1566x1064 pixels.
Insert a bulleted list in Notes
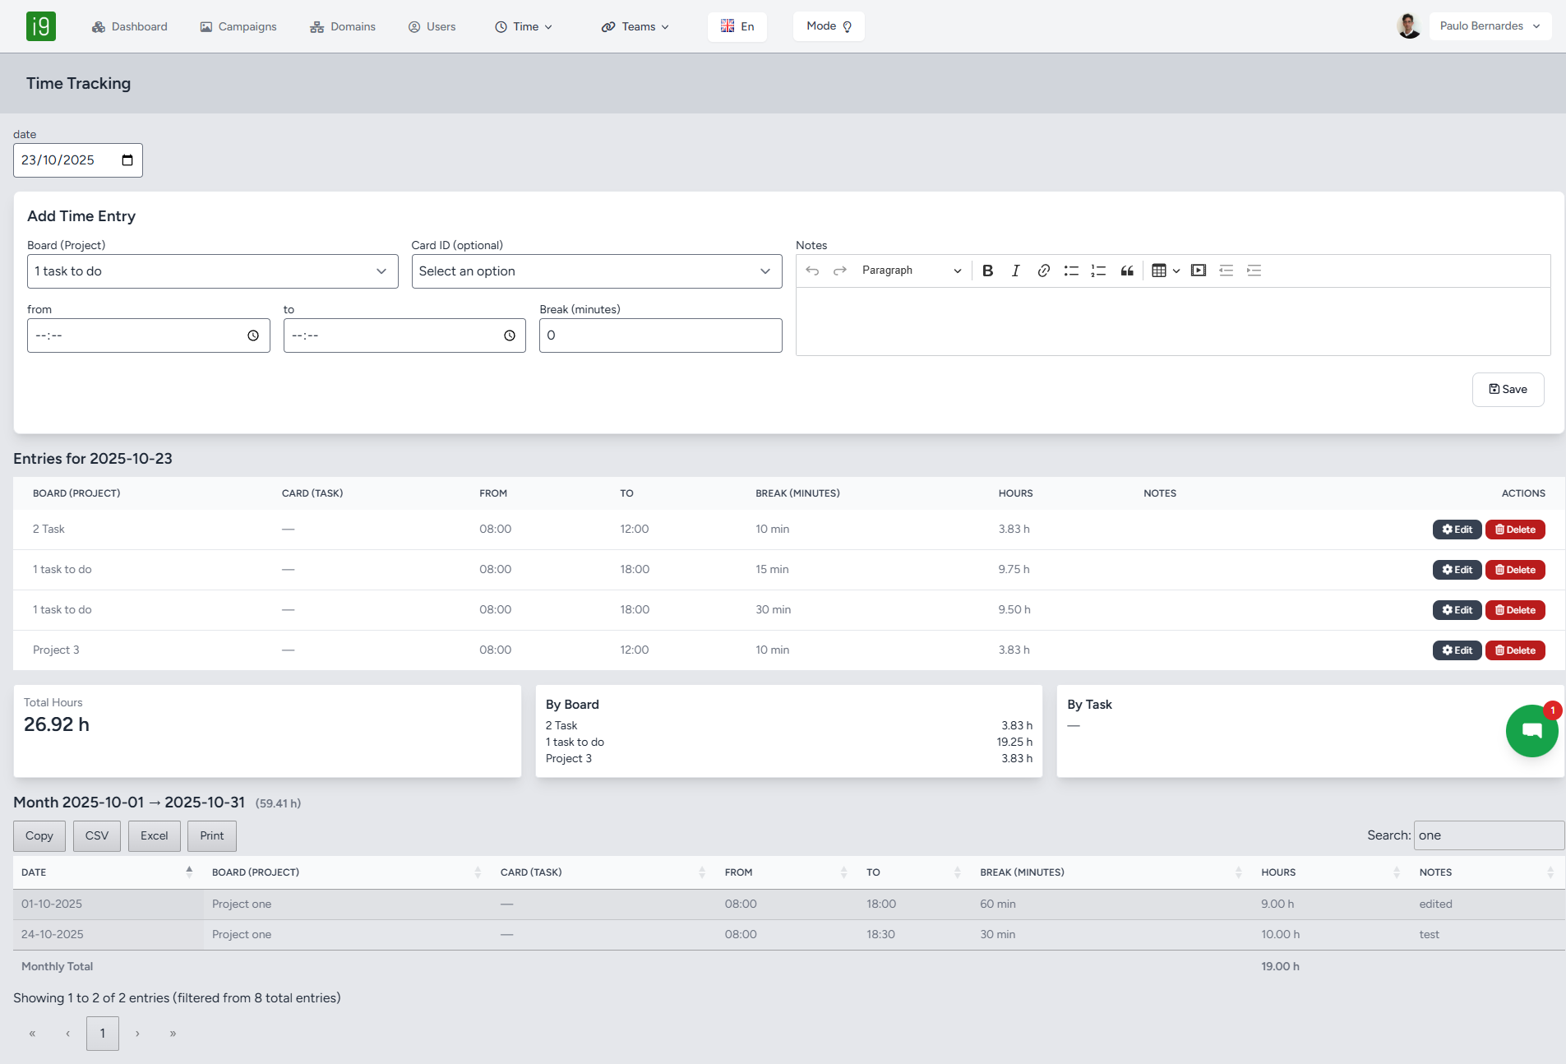click(x=1070, y=271)
